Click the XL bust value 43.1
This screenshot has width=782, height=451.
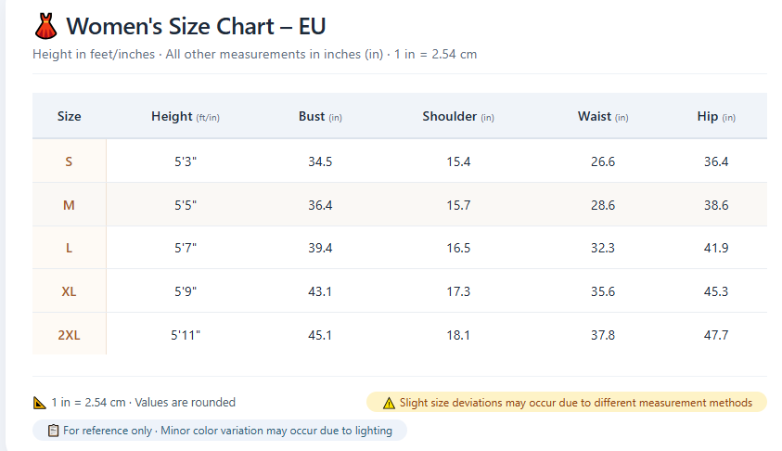[x=320, y=291]
